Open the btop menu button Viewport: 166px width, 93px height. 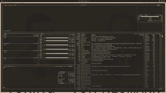click(10, 5)
